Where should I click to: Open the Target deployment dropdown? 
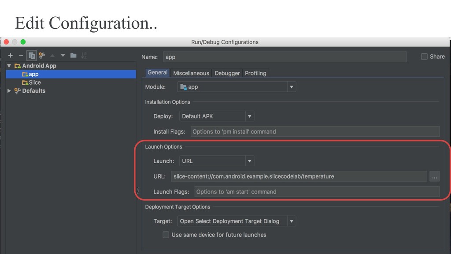tap(237, 221)
